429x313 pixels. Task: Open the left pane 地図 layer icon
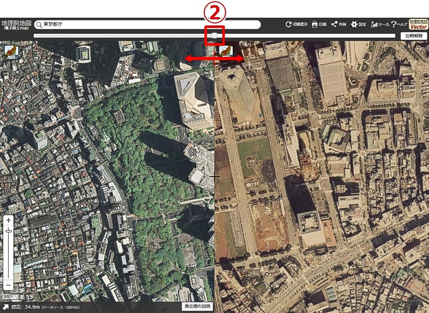click(x=11, y=53)
